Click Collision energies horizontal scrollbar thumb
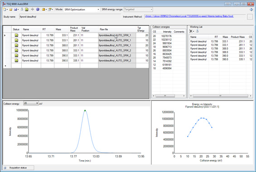This screenshot has height=172, width=256. pos(165,96)
